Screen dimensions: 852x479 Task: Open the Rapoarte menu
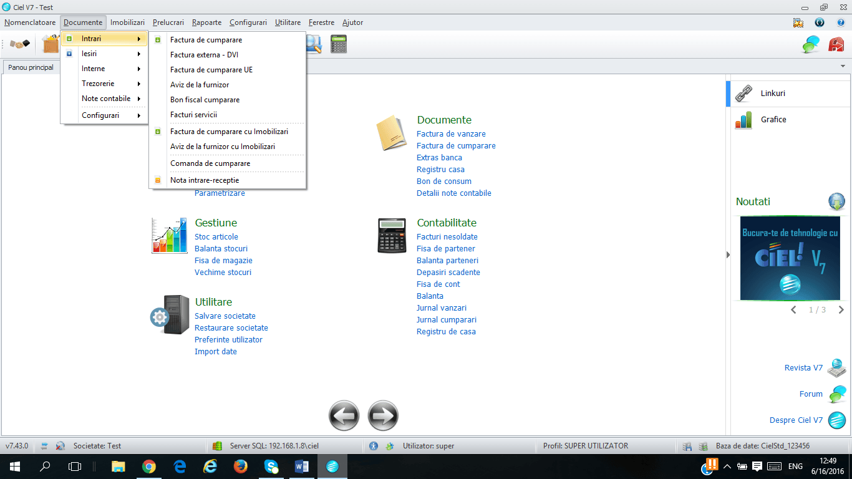tap(206, 22)
